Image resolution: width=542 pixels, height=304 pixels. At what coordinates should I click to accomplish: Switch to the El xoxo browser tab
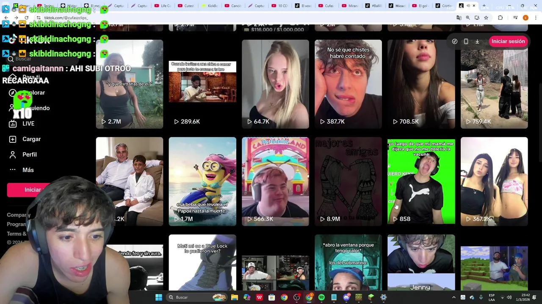pyautogui.click(x=303, y=6)
